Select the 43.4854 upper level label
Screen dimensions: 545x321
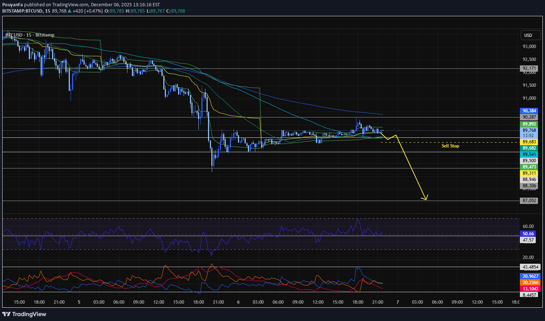point(530,267)
